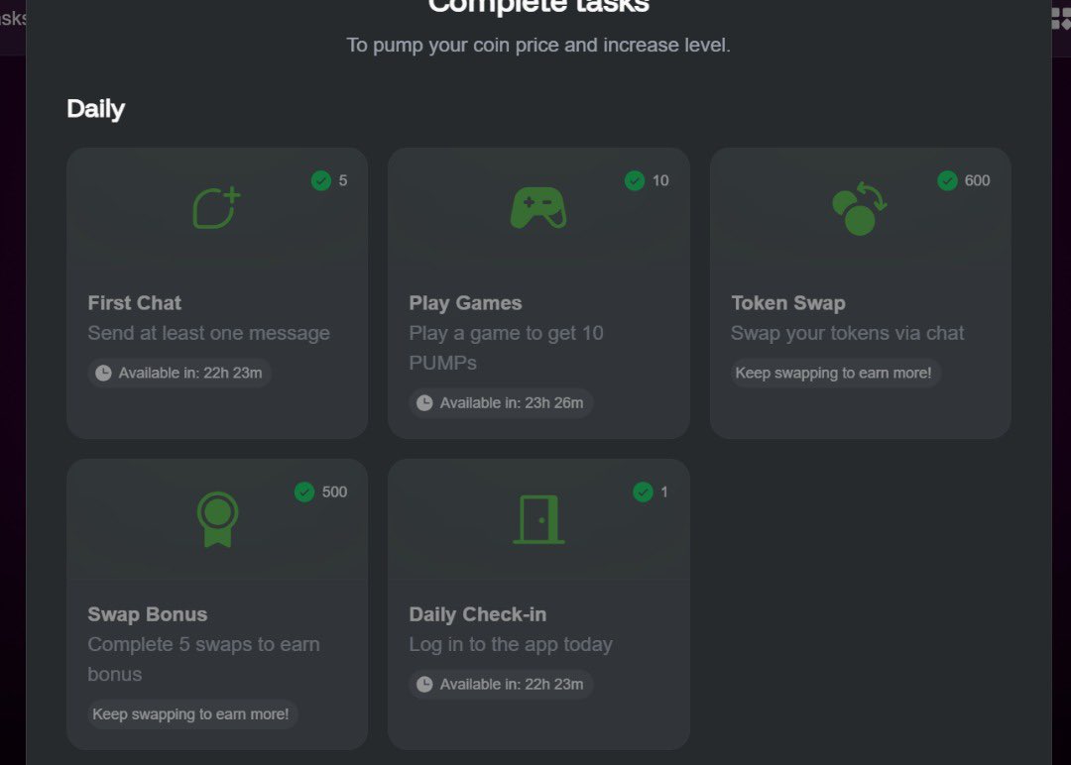Click the Swap Bonus ribbon badge icon
1071x765 pixels.
coord(217,519)
